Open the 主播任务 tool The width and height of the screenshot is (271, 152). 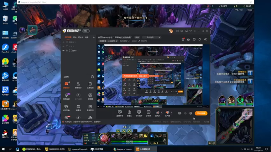pyautogui.click(x=90, y=85)
